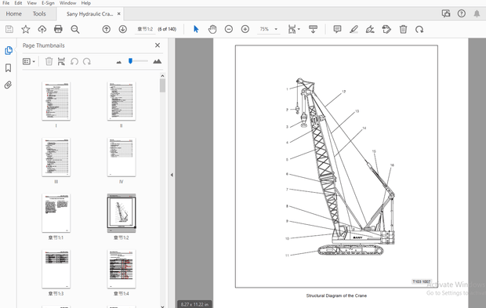Screen dimensions: 486x308
Task: Open the 75% zoom level dropdown
Action: (x=268, y=29)
